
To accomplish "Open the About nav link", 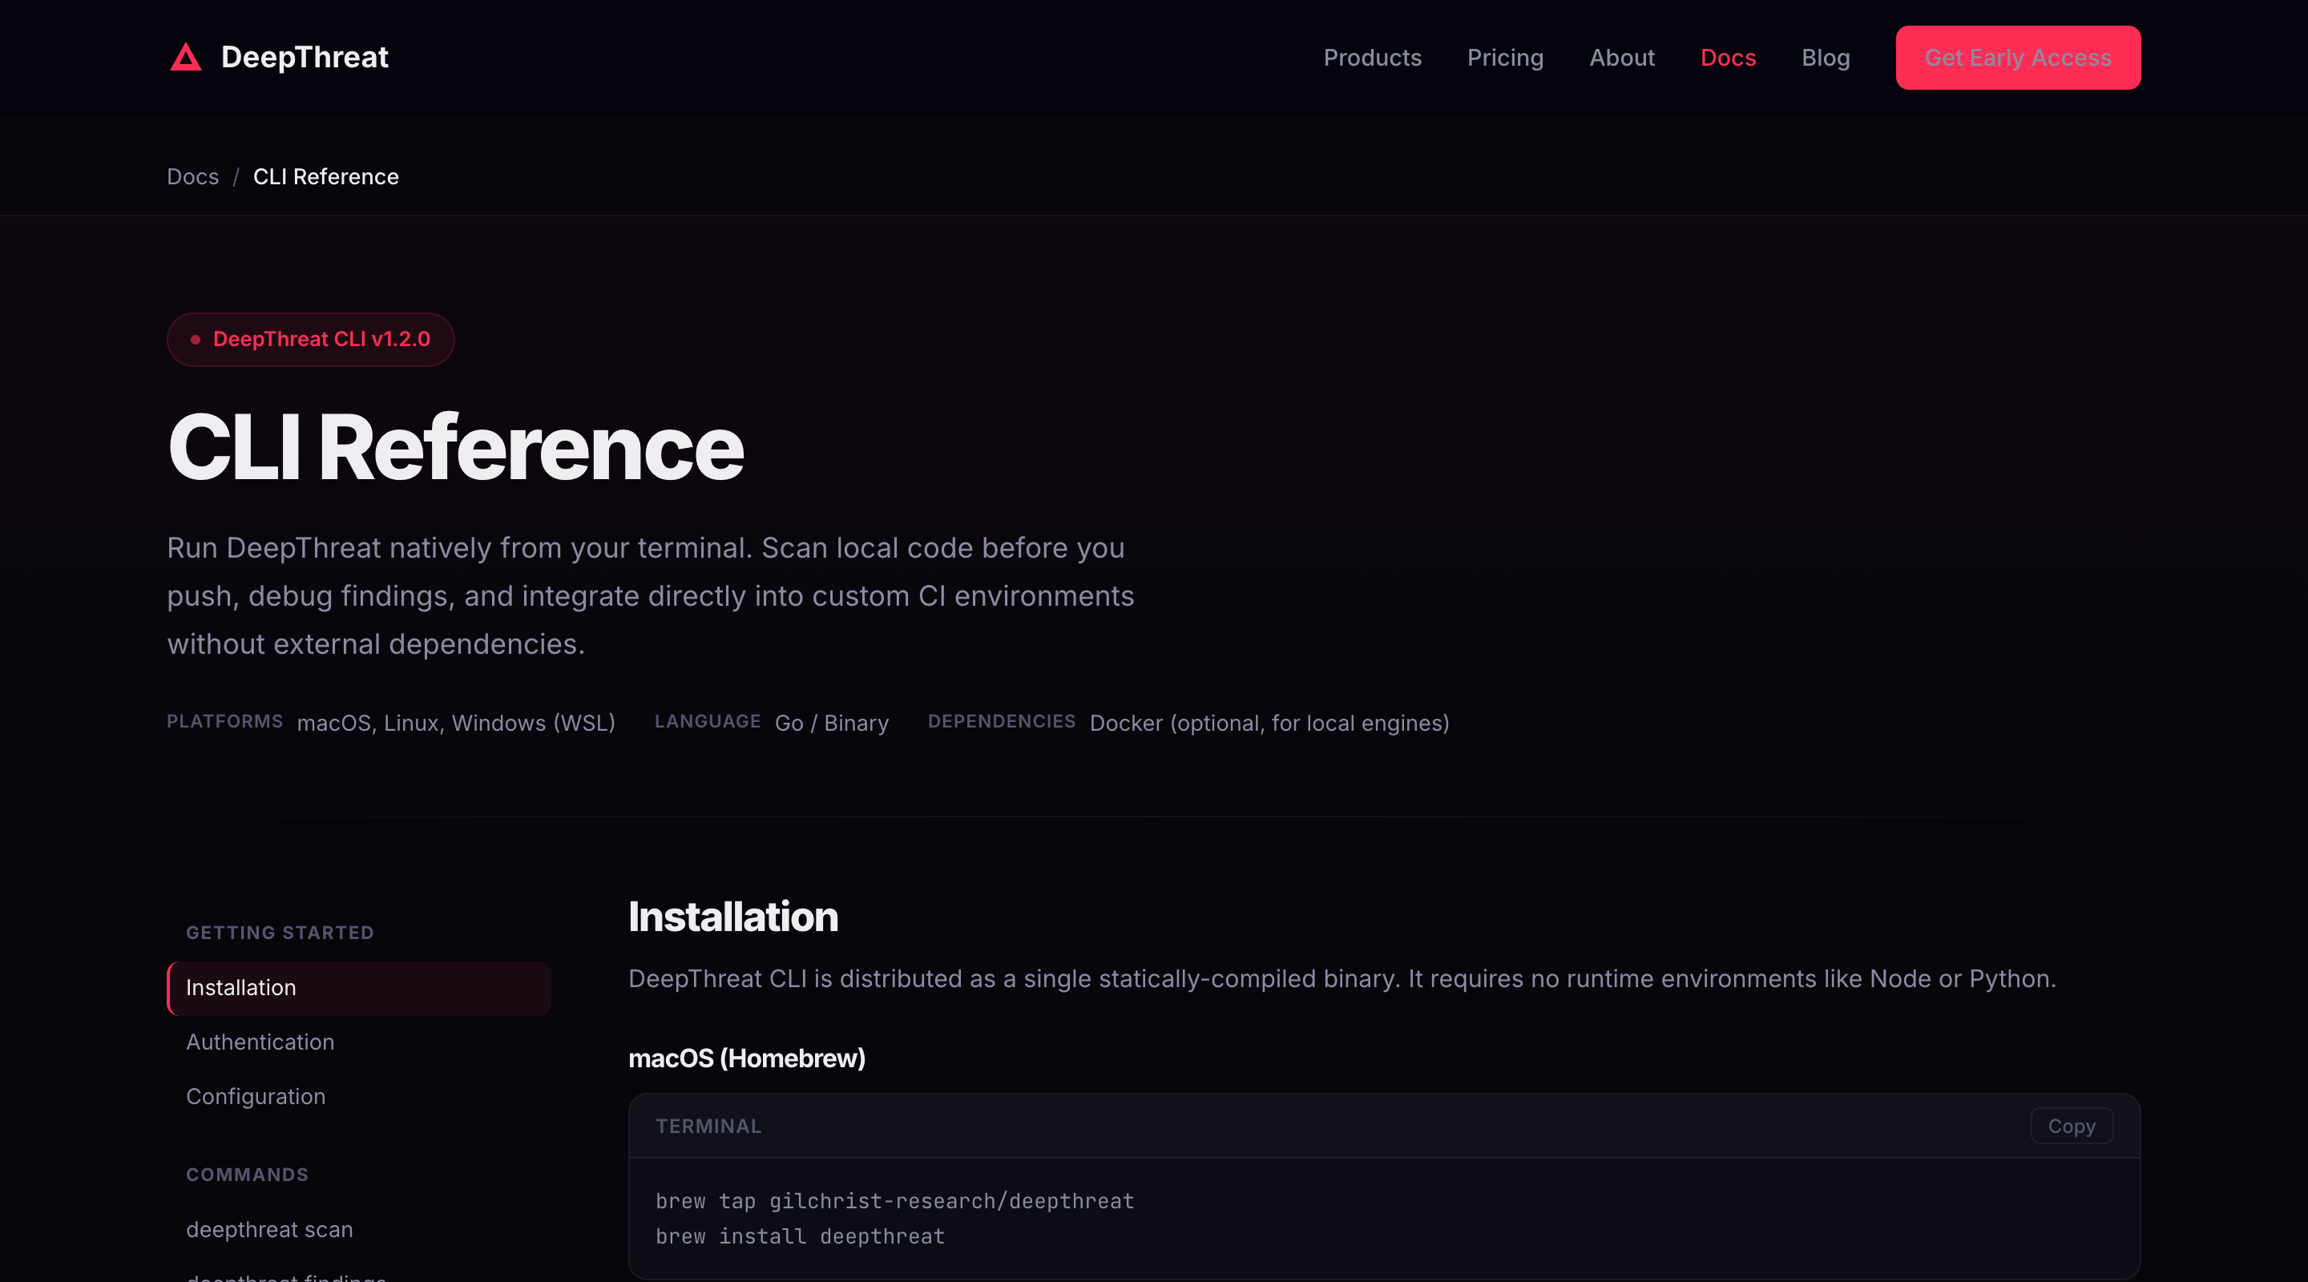I will click(x=1620, y=58).
